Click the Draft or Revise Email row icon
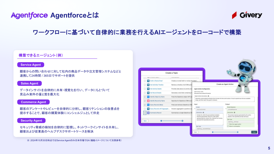 148,81
